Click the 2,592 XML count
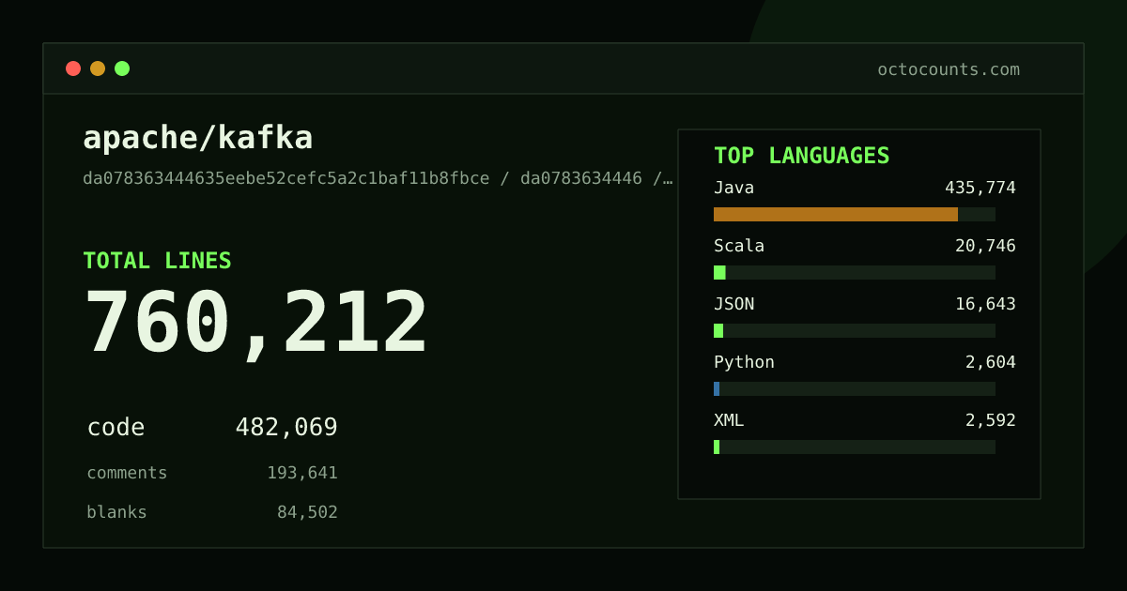Viewport: 1127px width, 591px height. click(991, 420)
